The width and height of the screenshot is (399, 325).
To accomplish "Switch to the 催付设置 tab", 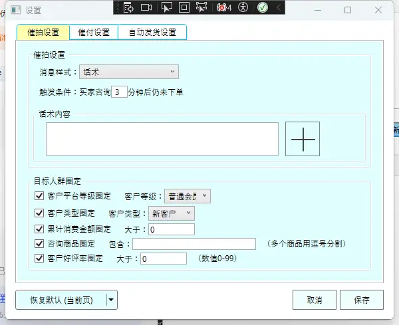I will pos(94,32).
